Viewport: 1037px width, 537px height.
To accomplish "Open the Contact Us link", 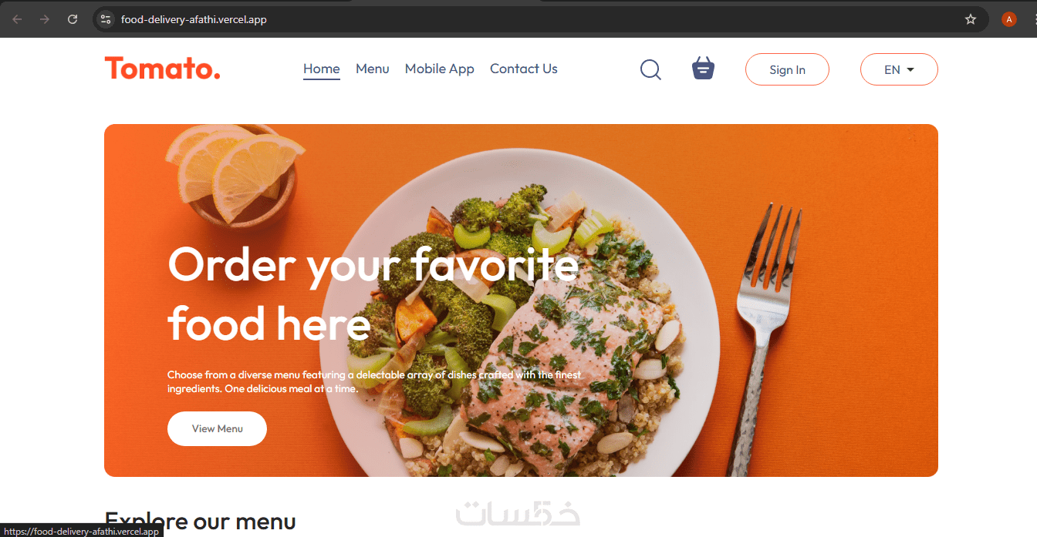I will [x=524, y=69].
